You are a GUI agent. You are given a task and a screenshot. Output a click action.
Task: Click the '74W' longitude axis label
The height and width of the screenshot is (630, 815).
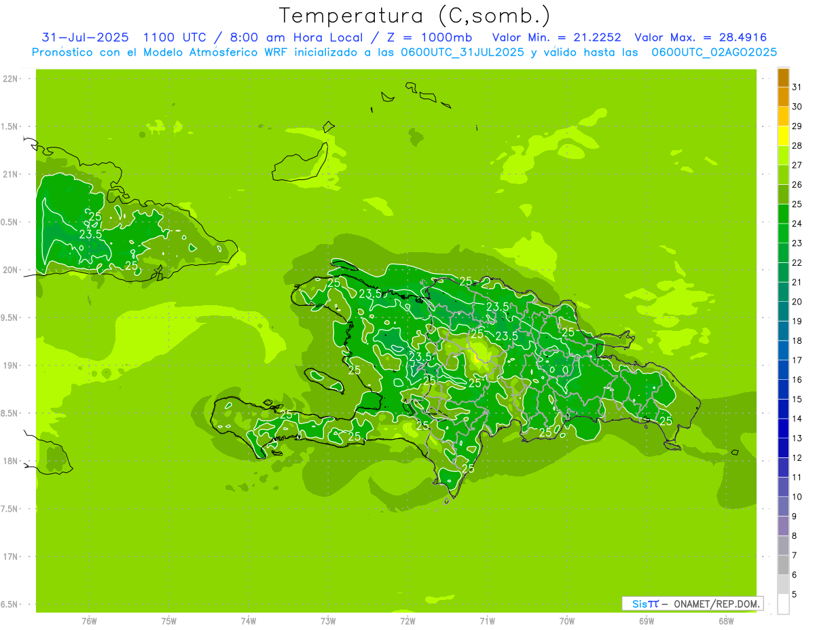point(249,621)
